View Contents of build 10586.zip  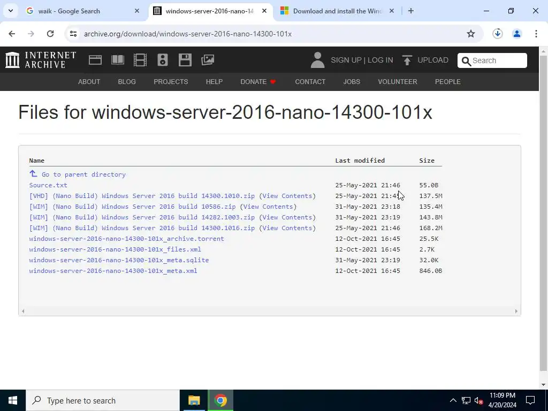[x=268, y=207]
